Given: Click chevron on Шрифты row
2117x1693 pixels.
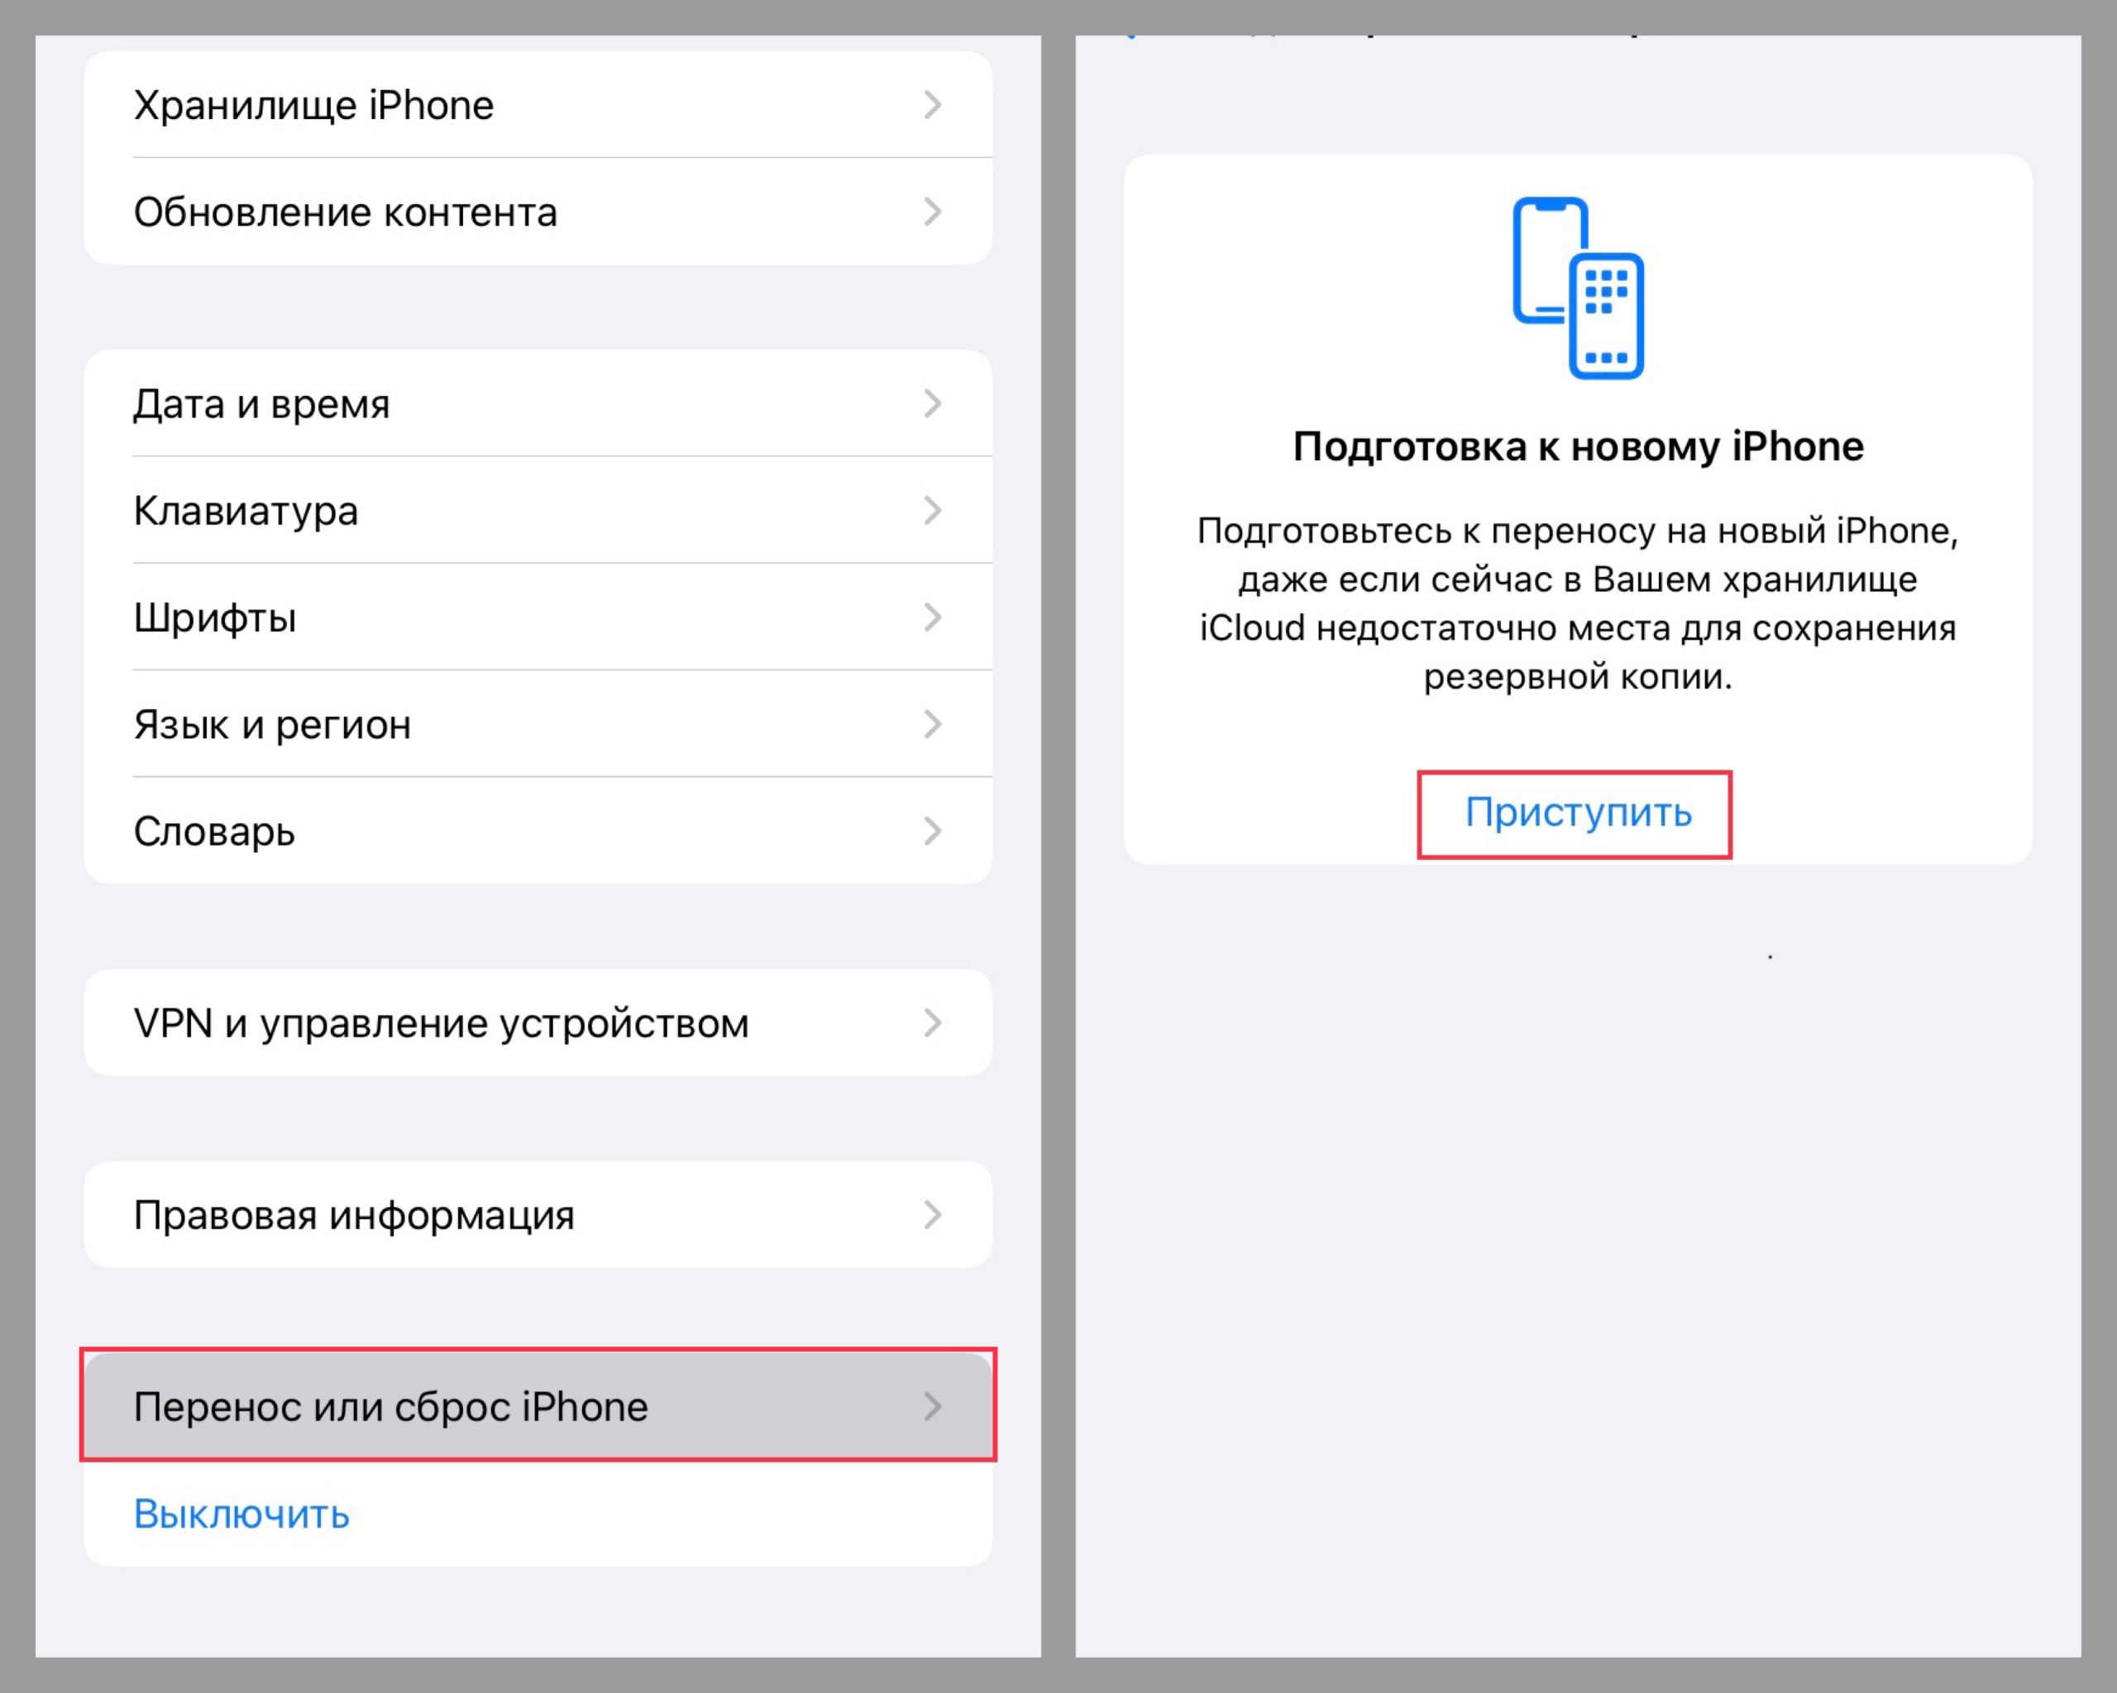Looking at the screenshot, I should (933, 618).
